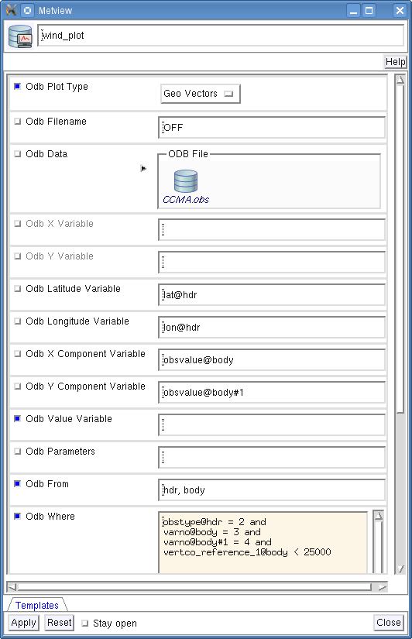Image resolution: width=412 pixels, height=639 pixels.
Task: Open the Geo Vectors plot type dropdown
Action: pos(200,94)
